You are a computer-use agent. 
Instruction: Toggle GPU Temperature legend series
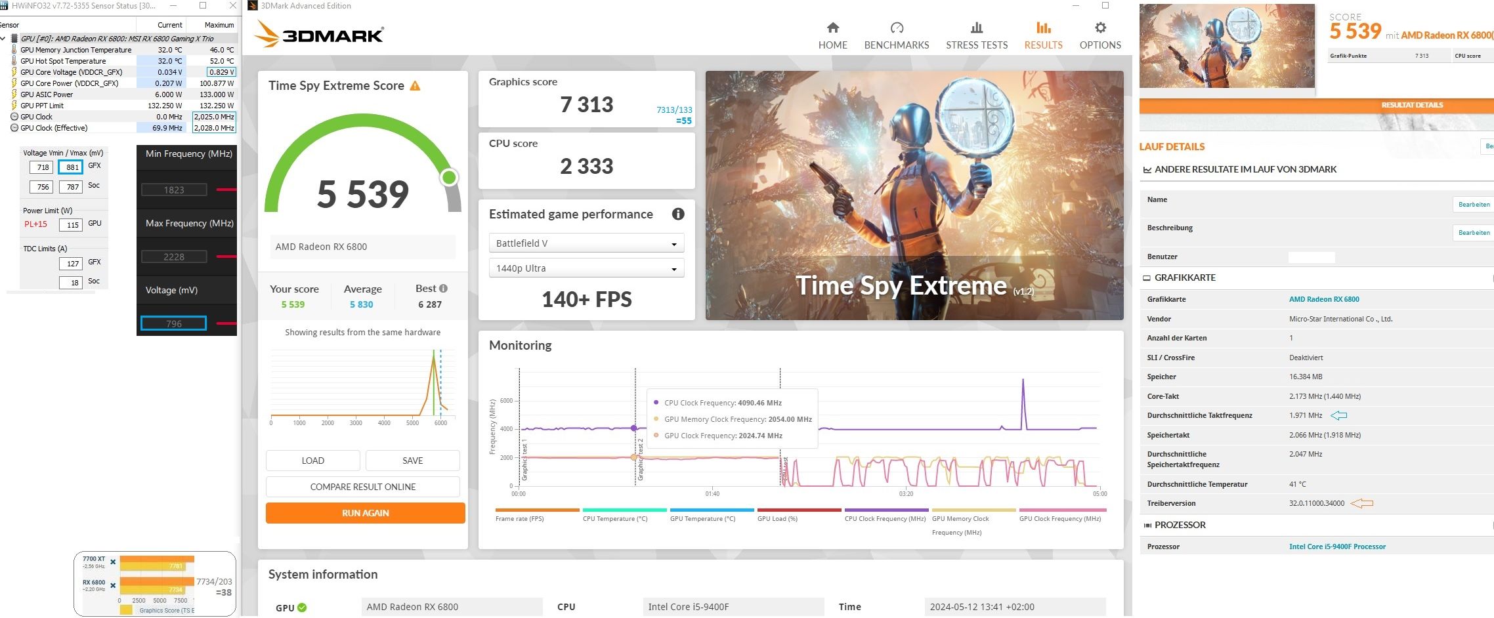click(712, 515)
